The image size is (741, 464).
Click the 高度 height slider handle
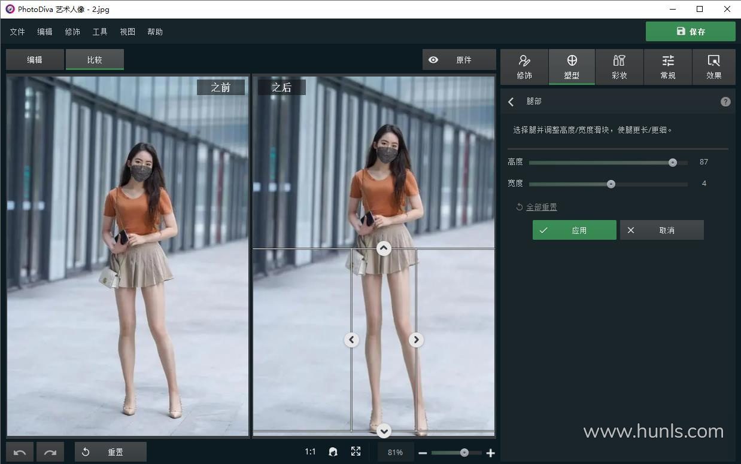click(673, 162)
